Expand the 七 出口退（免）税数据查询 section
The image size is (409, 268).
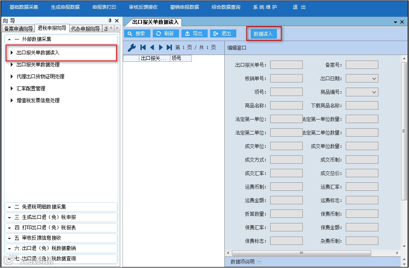click(x=61, y=258)
